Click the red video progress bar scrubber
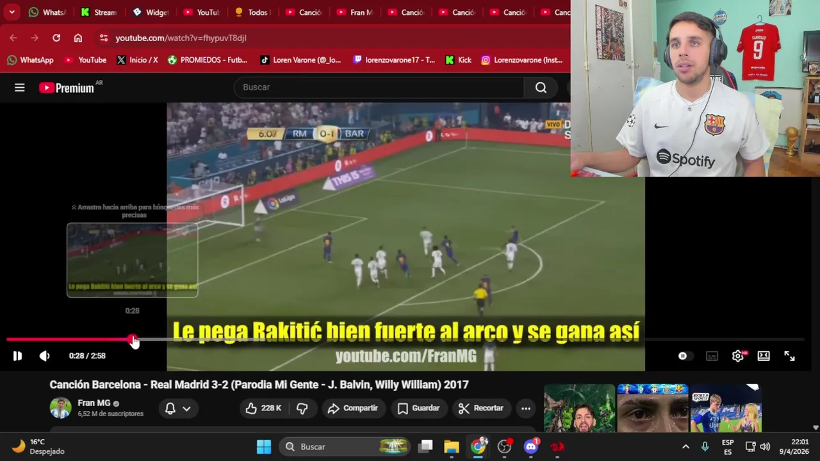This screenshot has height=461, width=820. point(132,339)
